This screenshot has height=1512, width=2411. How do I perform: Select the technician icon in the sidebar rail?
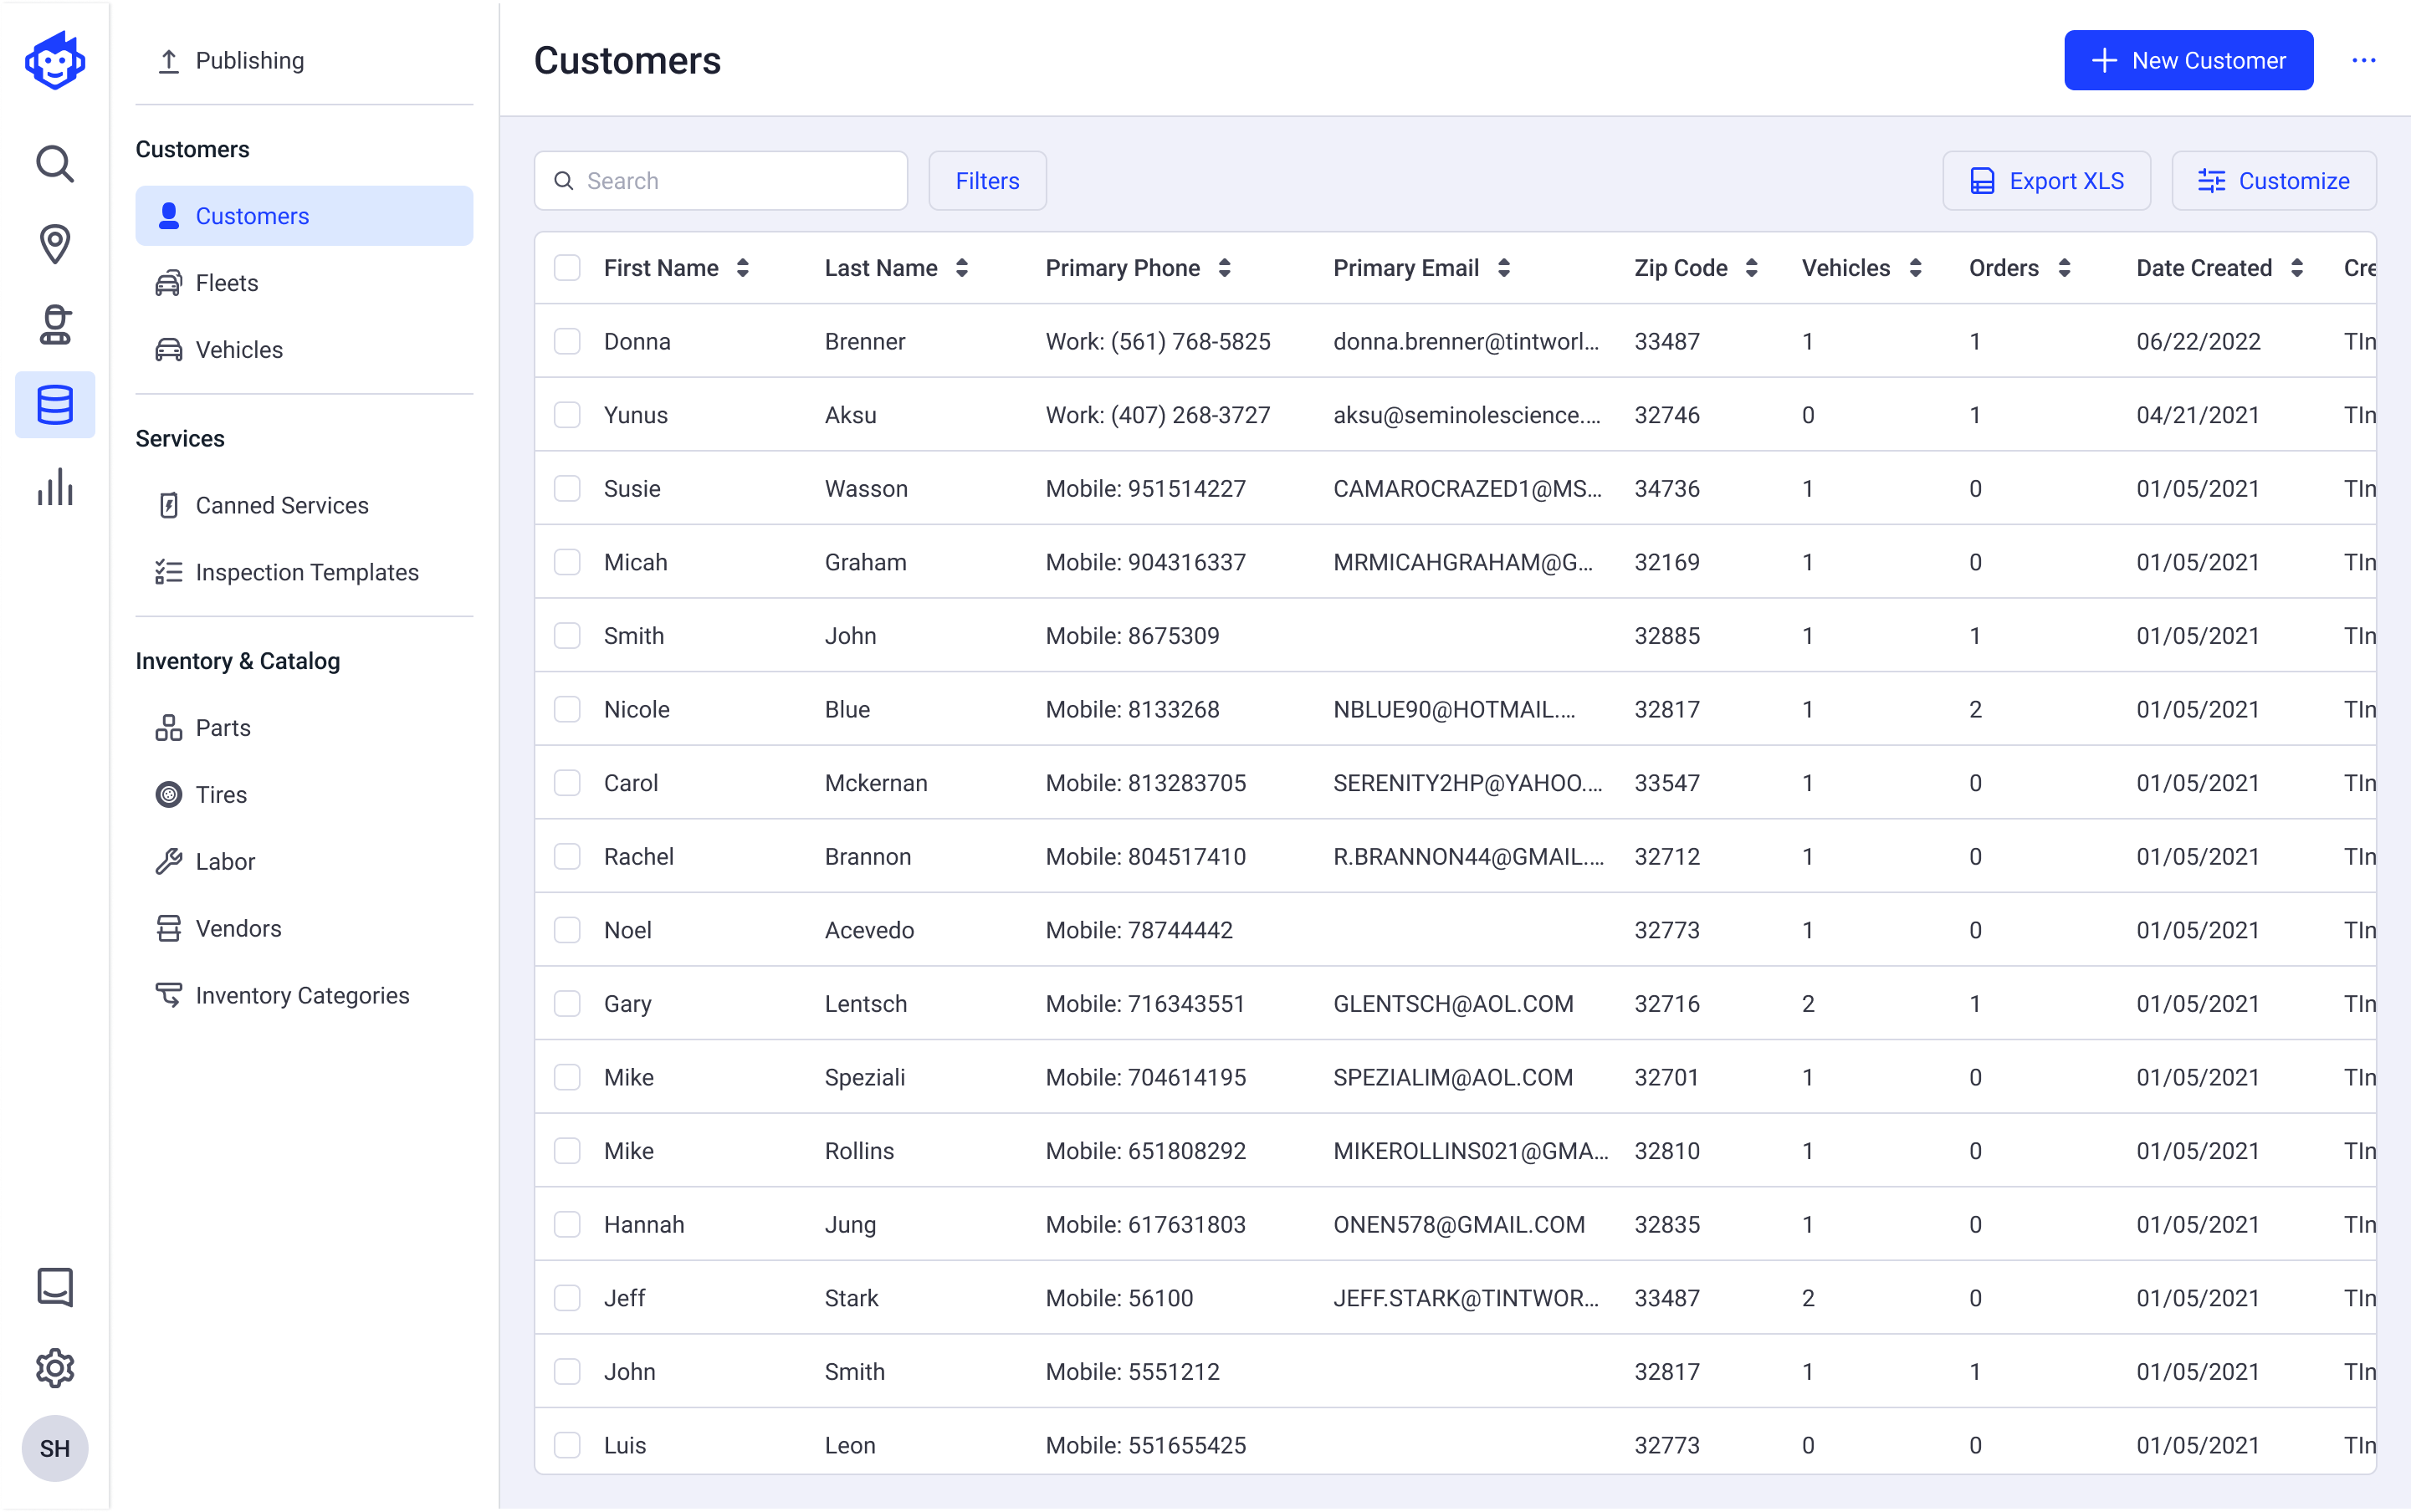tap(55, 324)
